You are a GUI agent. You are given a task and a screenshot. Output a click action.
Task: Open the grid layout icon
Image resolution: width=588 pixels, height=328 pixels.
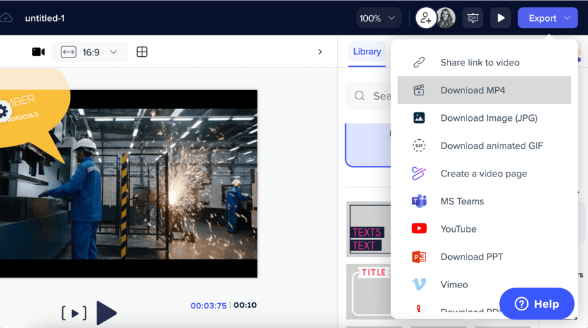(142, 52)
